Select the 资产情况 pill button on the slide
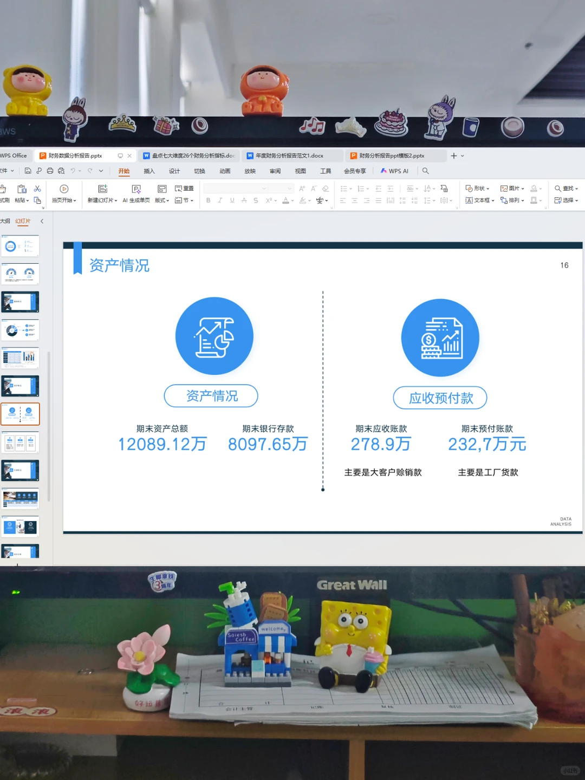This screenshot has width=585, height=780. 211,396
